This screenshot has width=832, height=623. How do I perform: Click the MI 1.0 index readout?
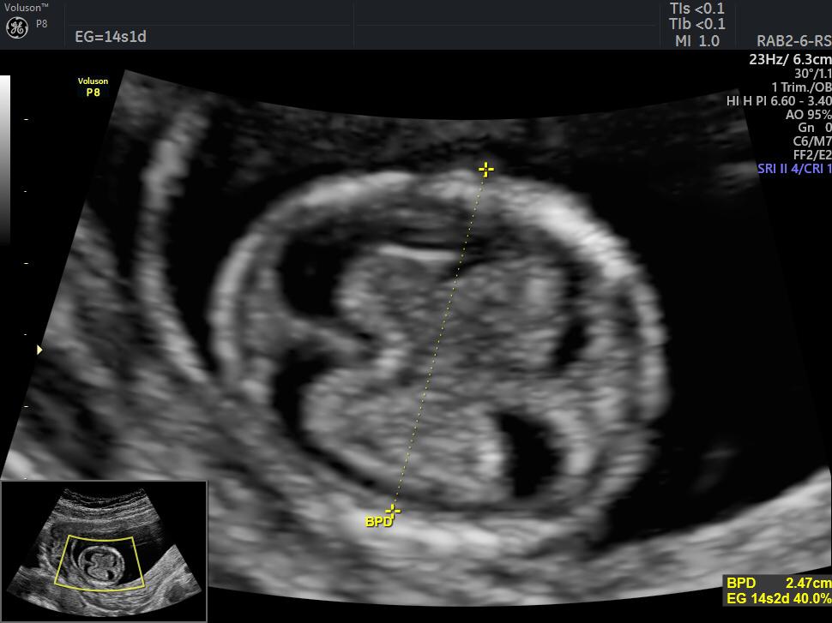696,41
